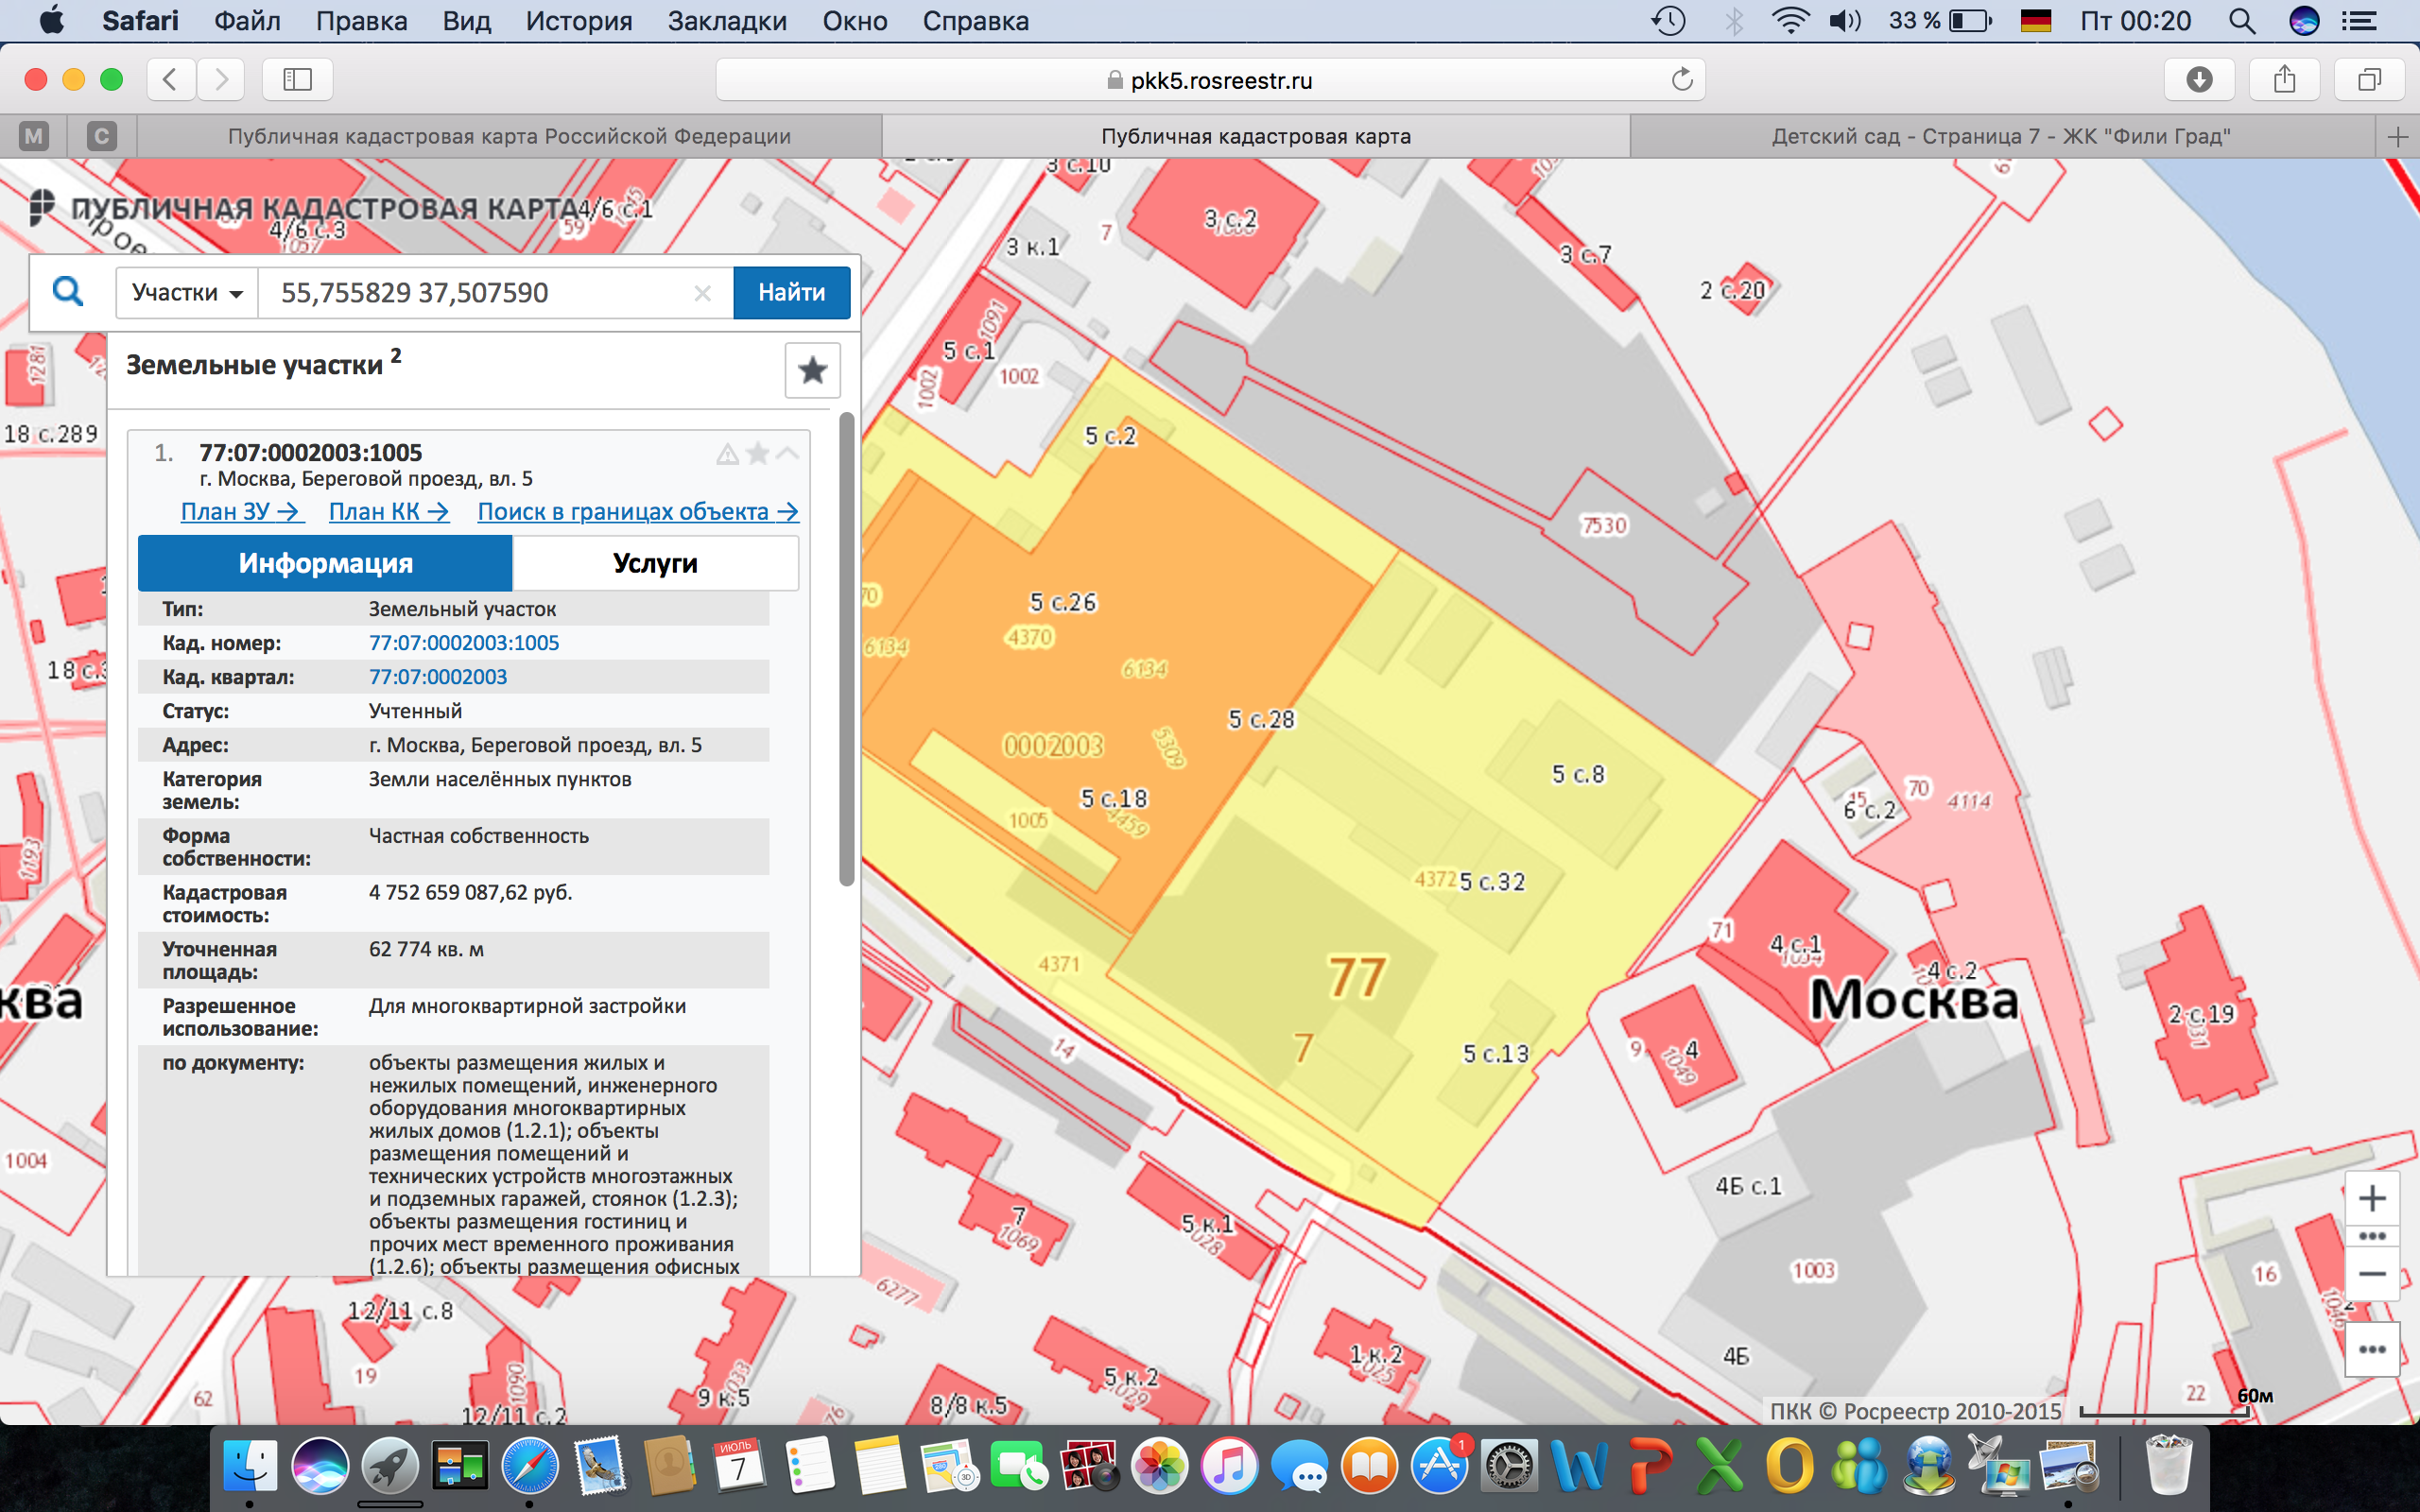Image resolution: width=2420 pixels, height=1512 pixels.
Task: Clear the search field with the X
Action: pyautogui.click(x=703, y=293)
